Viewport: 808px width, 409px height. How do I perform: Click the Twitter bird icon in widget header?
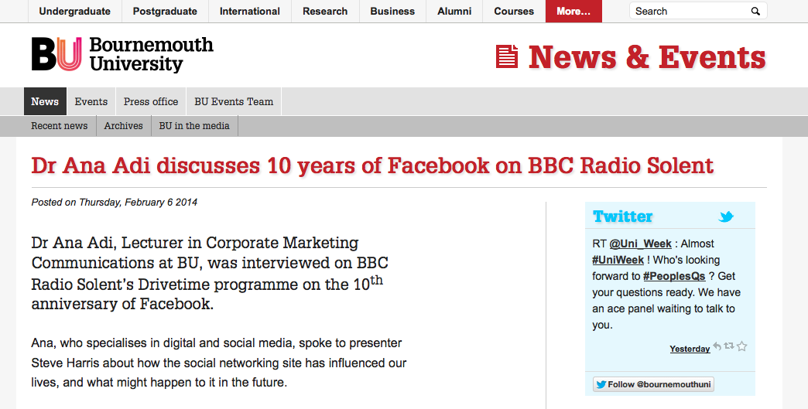(x=725, y=217)
